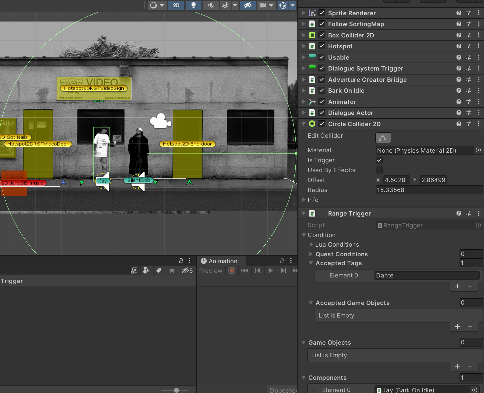Open help for Sprite Renderer component
Viewport: 484px width, 393px height.
pyautogui.click(x=459, y=13)
